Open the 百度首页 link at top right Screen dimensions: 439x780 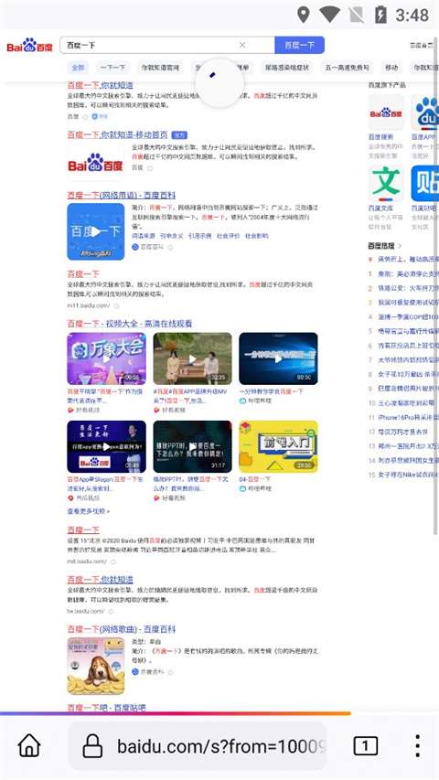422,46
